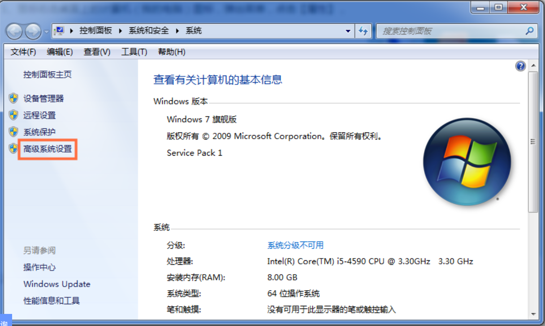Click shield icon next to 设备管理器
The image size is (545, 326).
coord(13,98)
